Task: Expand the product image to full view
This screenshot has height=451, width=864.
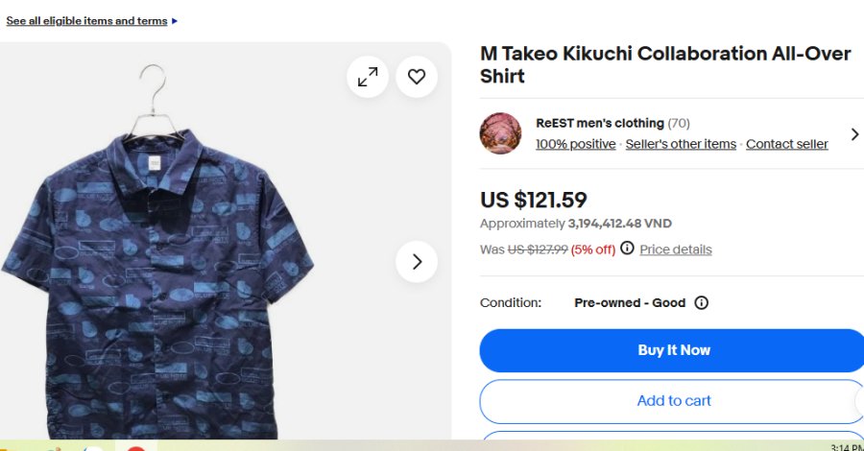Action: (x=368, y=77)
